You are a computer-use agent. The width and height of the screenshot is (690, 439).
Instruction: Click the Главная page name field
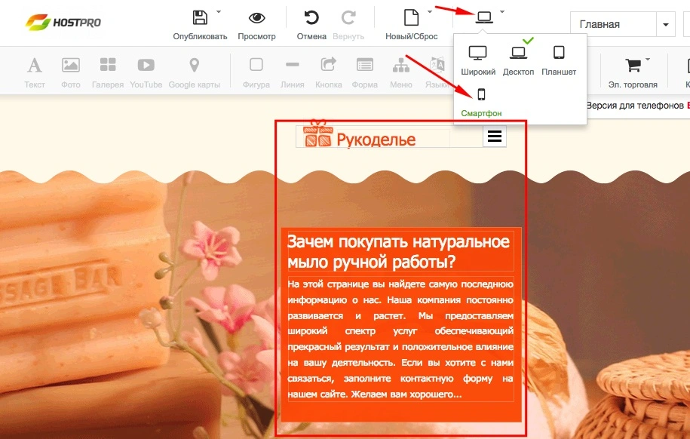[613, 24]
